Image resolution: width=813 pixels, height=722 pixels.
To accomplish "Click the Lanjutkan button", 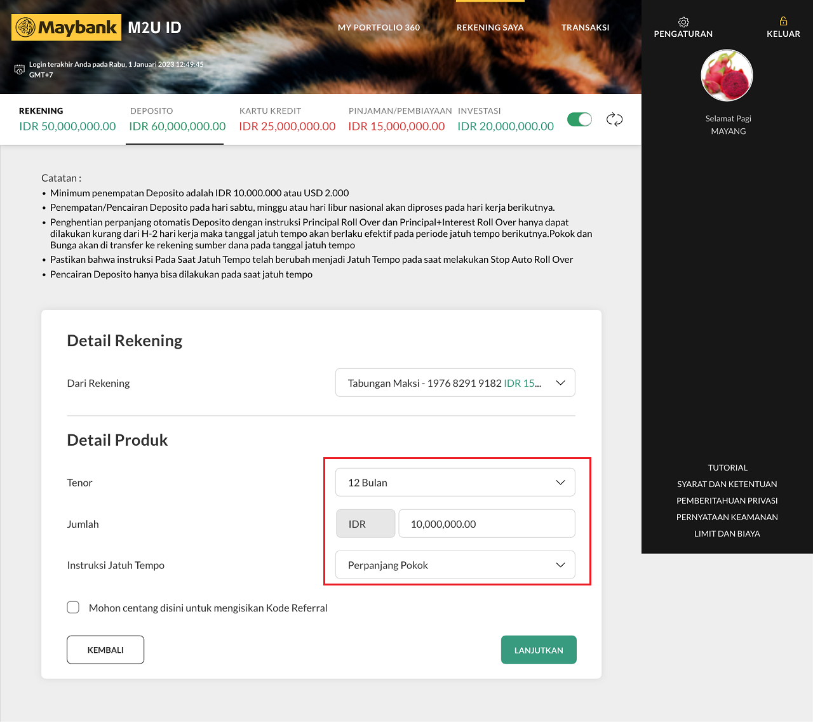I will point(539,650).
